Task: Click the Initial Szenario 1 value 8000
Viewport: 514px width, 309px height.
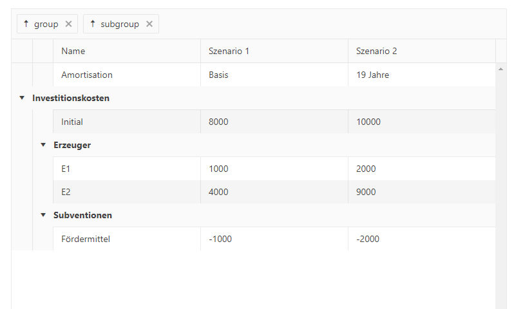Action: [x=218, y=122]
